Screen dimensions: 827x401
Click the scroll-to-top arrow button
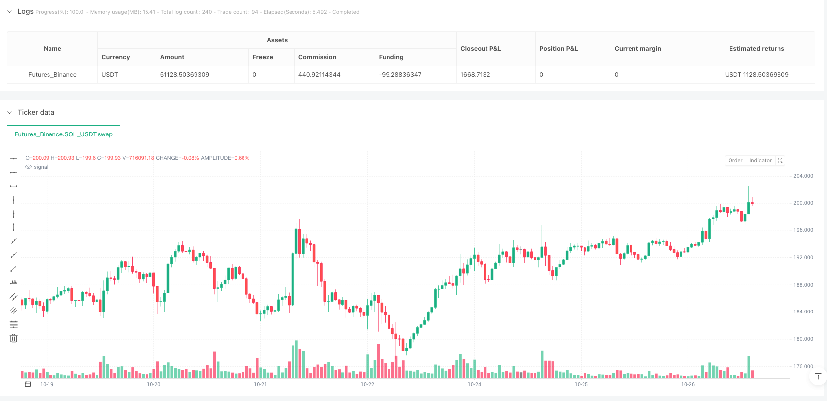(x=818, y=376)
